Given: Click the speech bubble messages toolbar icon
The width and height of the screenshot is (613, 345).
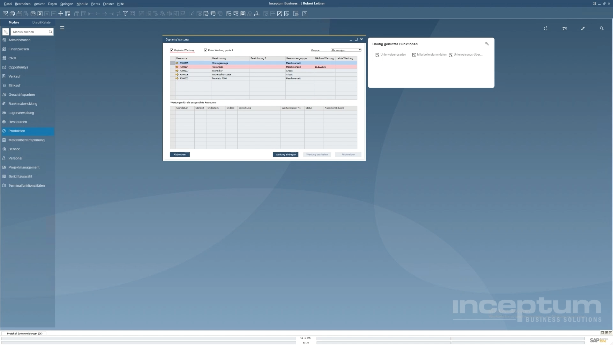Looking at the screenshot, I should (x=213, y=14).
